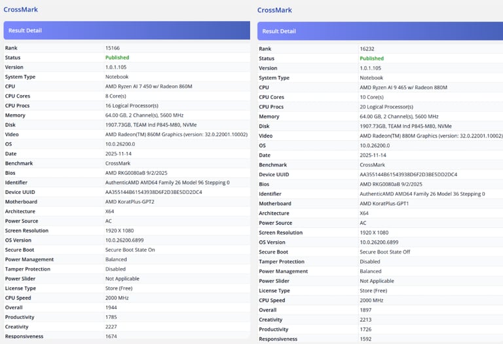
Task: Click the left Creativity score 2227
Action: [x=111, y=327]
